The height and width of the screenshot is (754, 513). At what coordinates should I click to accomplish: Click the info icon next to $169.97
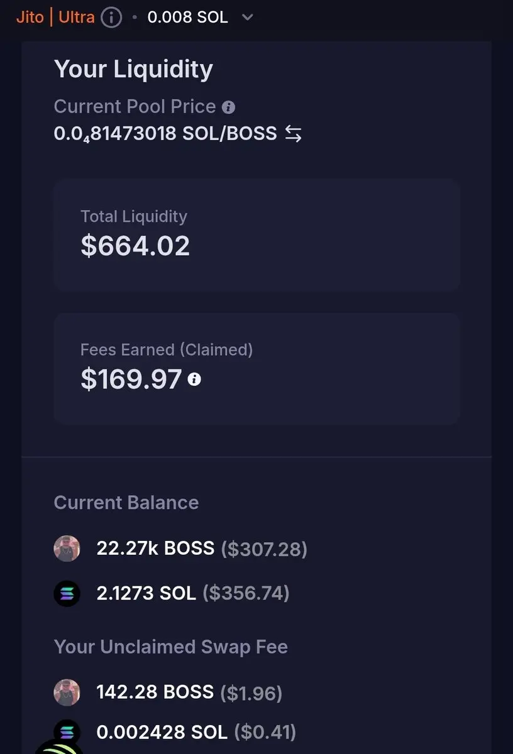click(x=195, y=379)
